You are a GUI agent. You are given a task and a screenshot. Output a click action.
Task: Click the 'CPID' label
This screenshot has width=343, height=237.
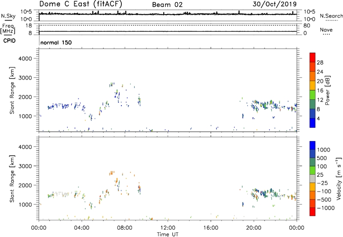coord(9,41)
